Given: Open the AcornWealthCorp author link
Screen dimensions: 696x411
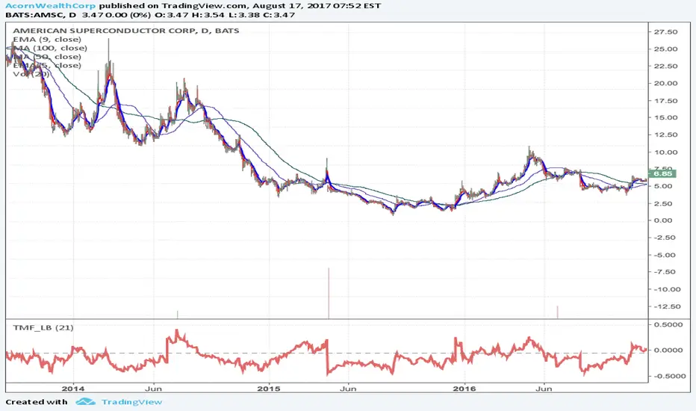Looking at the screenshot, I should [50, 6].
